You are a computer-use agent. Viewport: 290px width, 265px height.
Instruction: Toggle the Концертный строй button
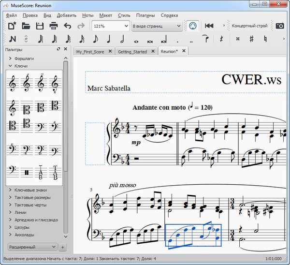(249, 26)
